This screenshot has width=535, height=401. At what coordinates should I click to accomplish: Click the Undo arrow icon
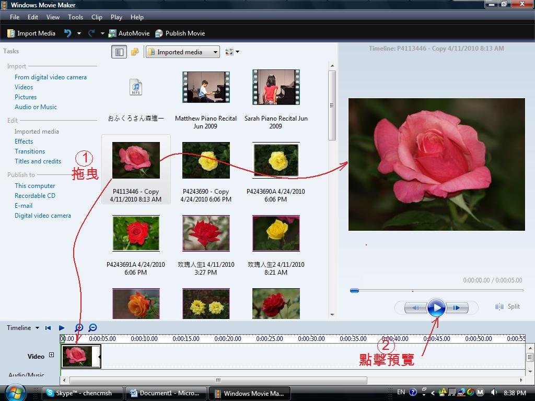(x=67, y=33)
